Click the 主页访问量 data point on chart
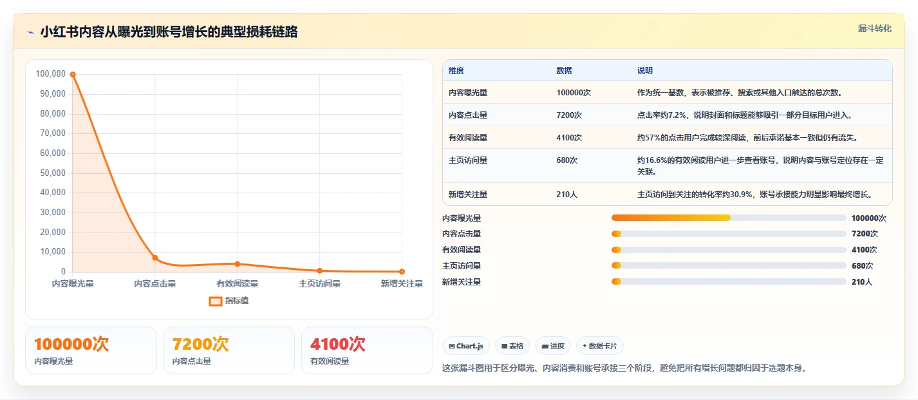The width and height of the screenshot is (918, 400). click(320, 271)
